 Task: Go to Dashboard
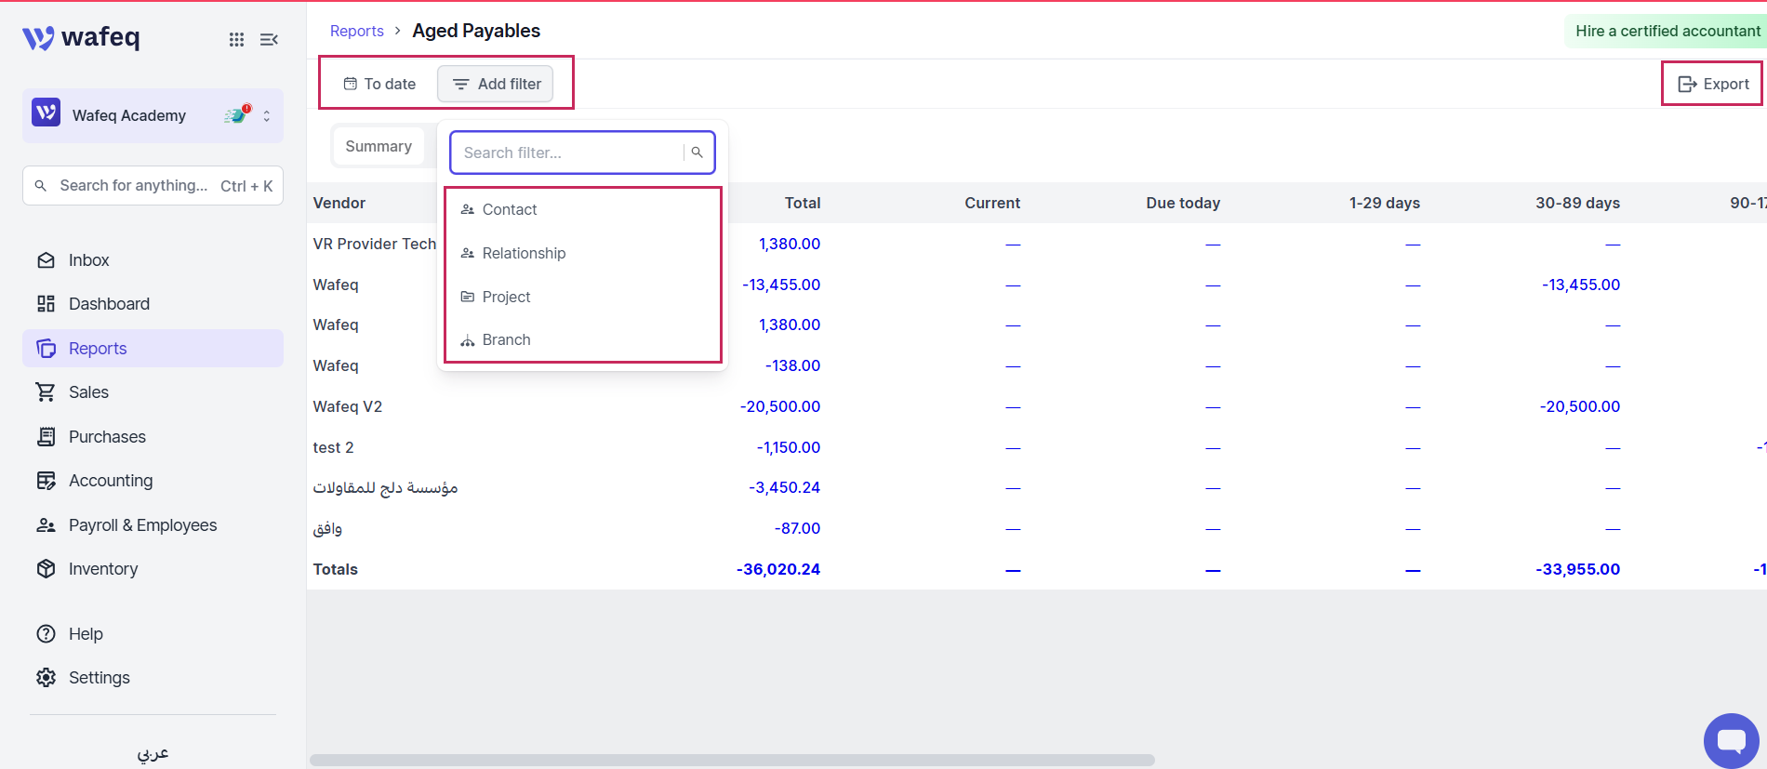153,304
